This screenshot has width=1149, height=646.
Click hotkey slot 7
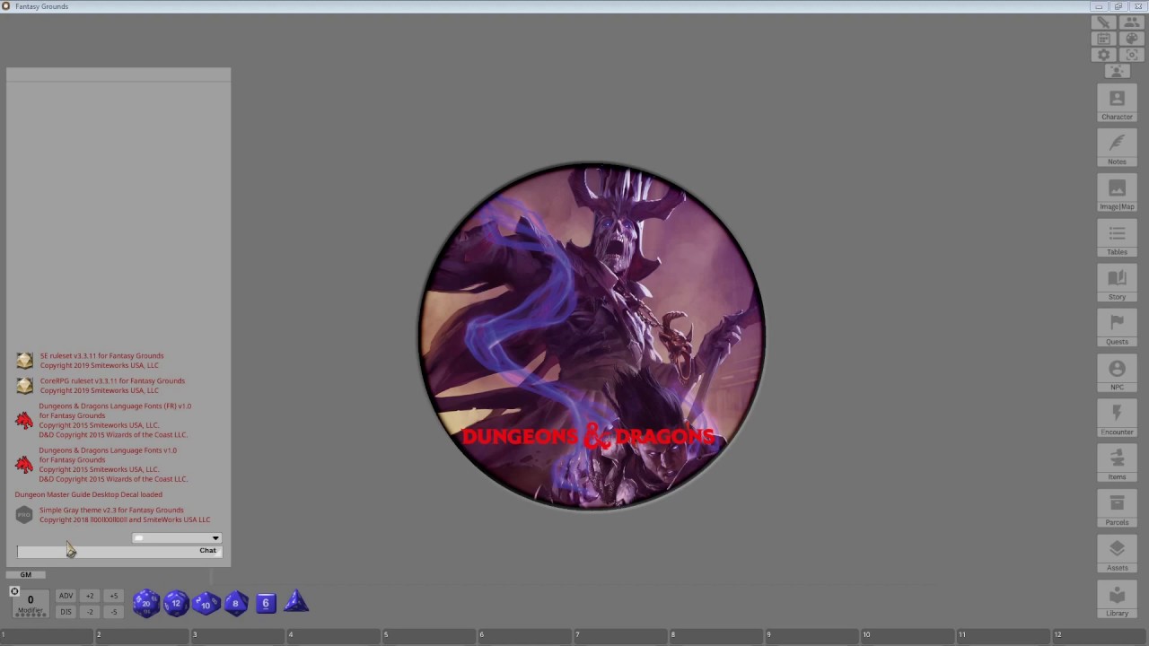pyautogui.click(x=622, y=635)
